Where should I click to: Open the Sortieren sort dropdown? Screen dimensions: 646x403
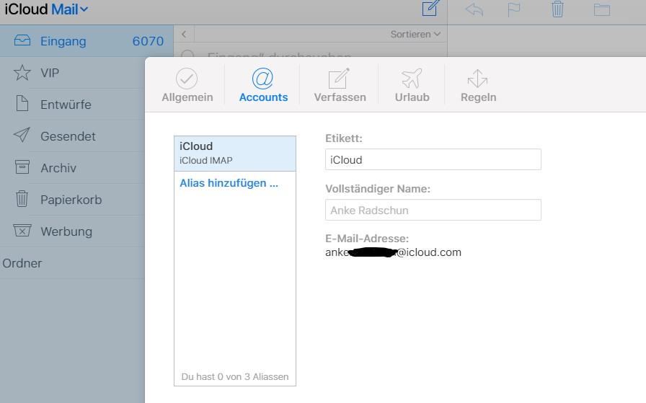(x=415, y=34)
